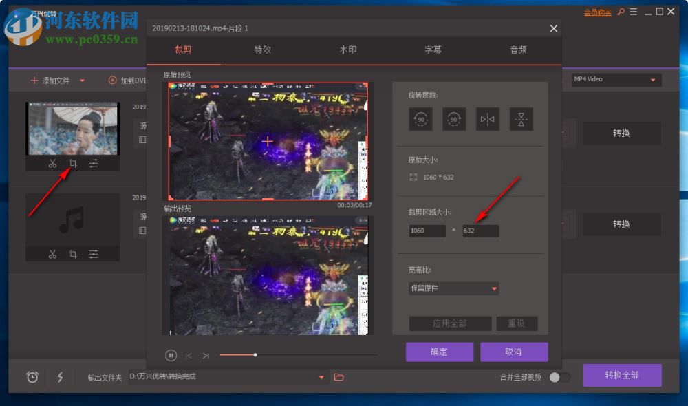Viewport: 688px width, 406px height.
Task: Open the 保留原件 aspect ratio dropdown
Action: click(x=453, y=288)
